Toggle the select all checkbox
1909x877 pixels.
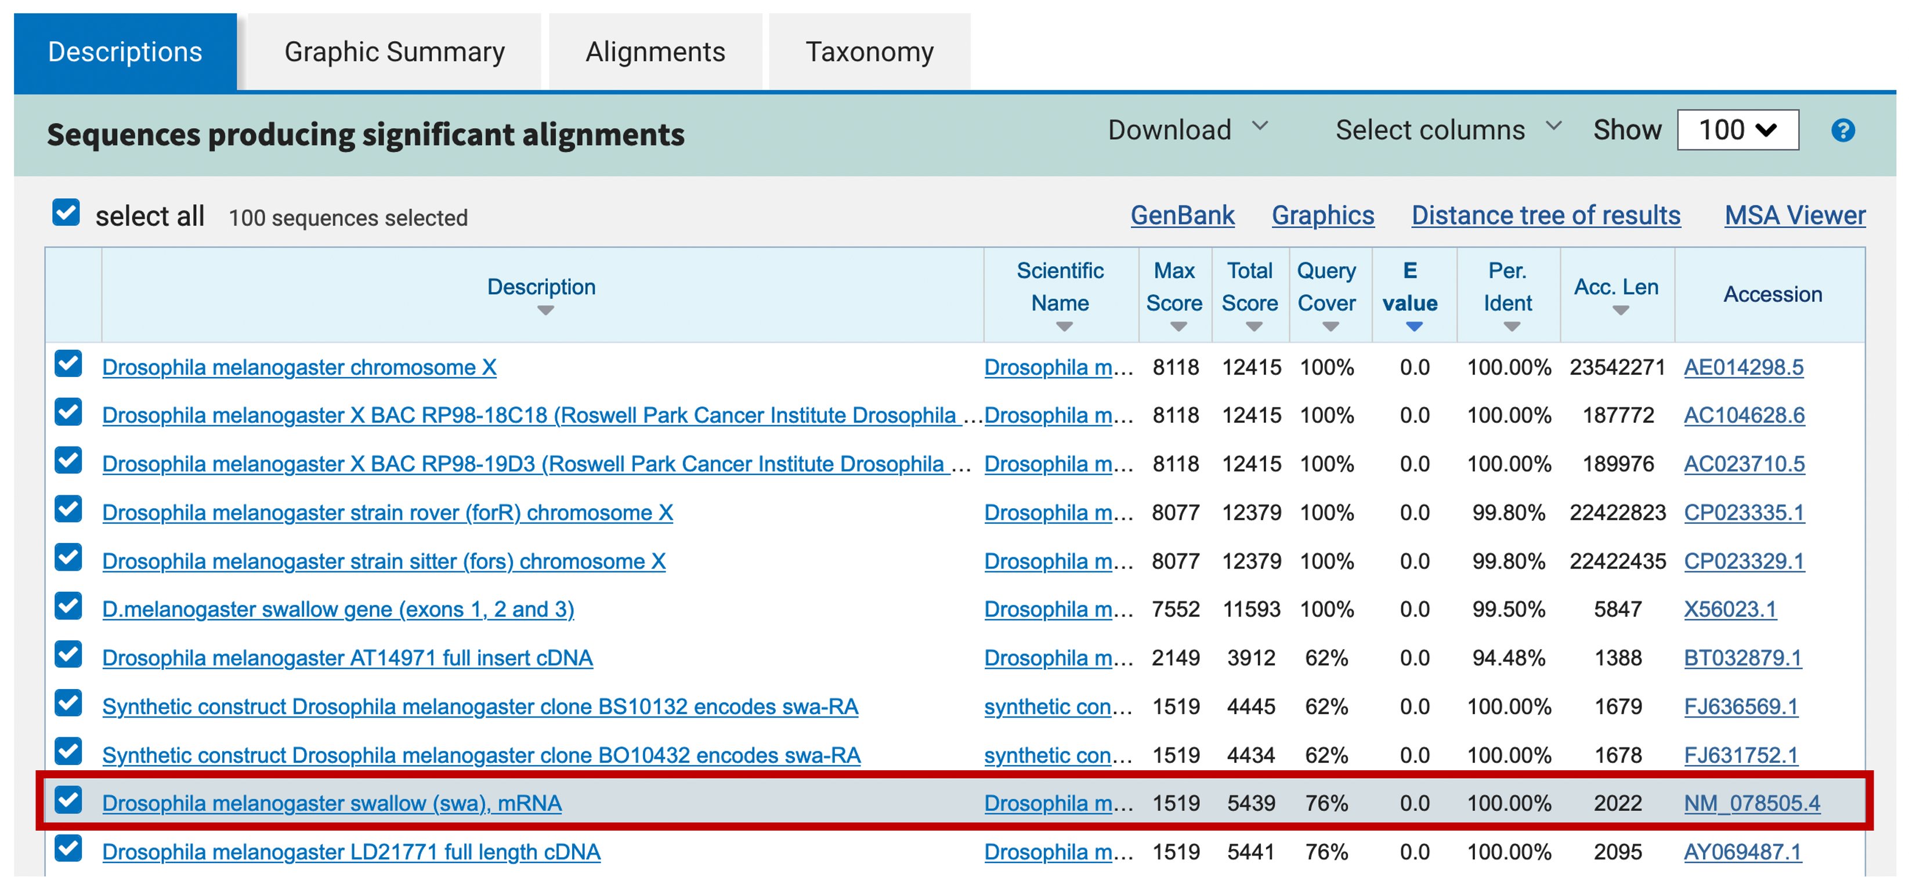coord(66,213)
